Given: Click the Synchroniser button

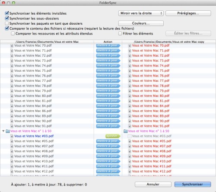Looking at the screenshot, I should 193,184.
